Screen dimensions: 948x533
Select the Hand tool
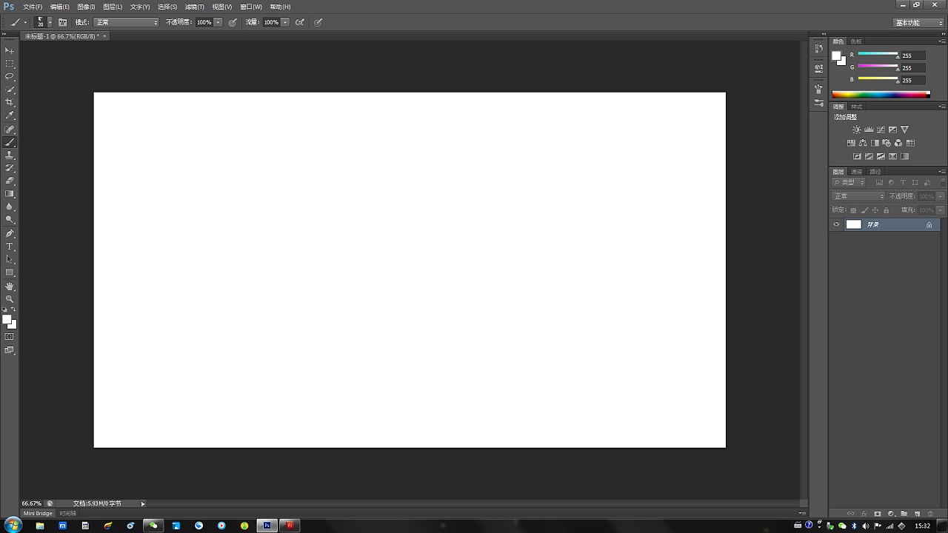pos(10,286)
